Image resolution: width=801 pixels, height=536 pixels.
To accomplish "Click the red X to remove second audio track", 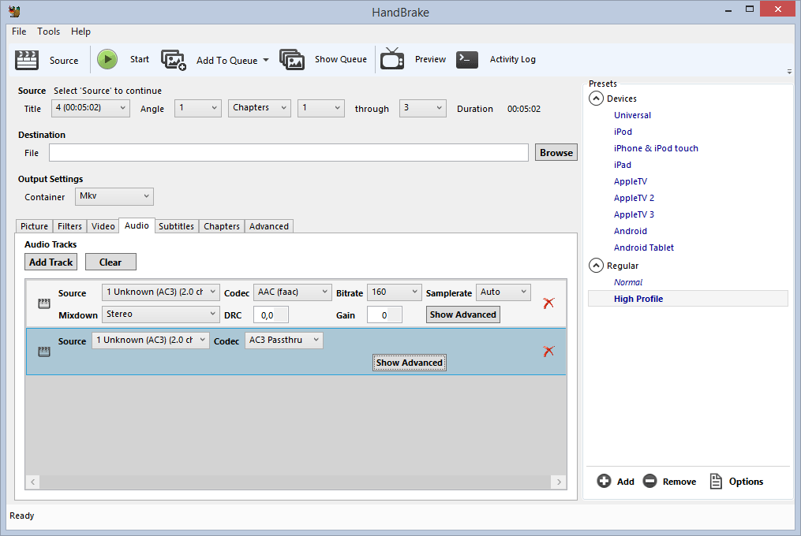I will (x=548, y=352).
